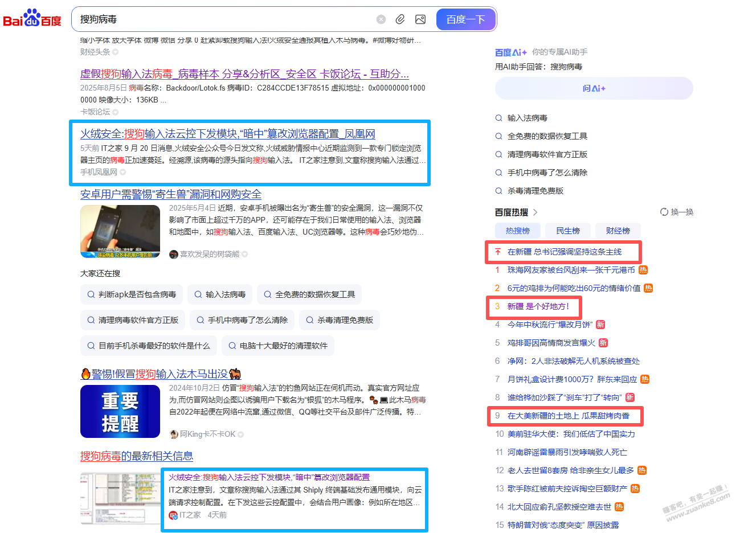Open hot topic 6元的鸡排为何能吃出60元的情绪价值
The height and width of the screenshot is (533, 744).
[x=574, y=288]
